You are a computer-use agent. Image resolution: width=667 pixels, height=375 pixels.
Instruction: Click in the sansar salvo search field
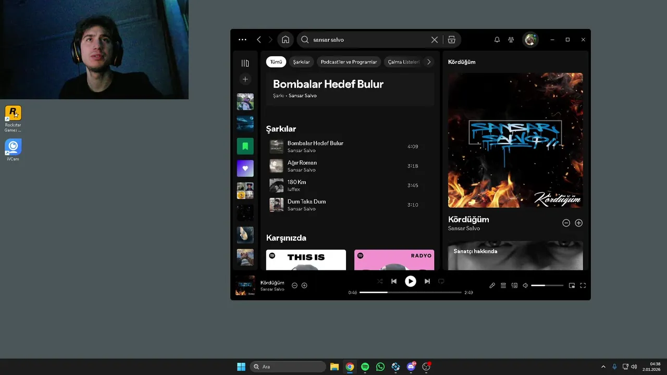click(370, 40)
